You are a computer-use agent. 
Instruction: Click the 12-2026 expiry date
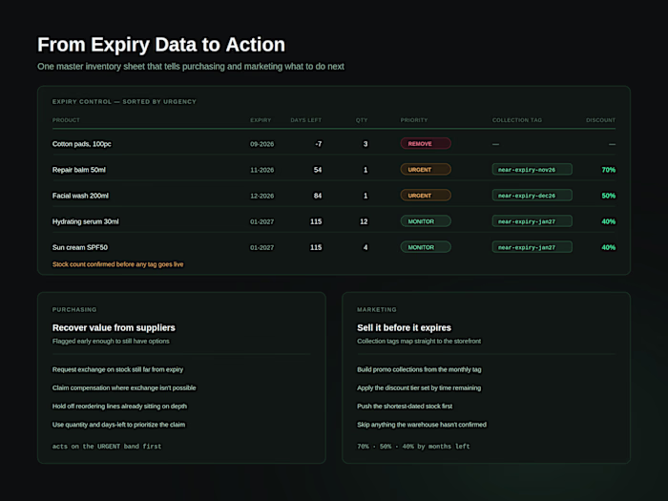pos(261,196)
